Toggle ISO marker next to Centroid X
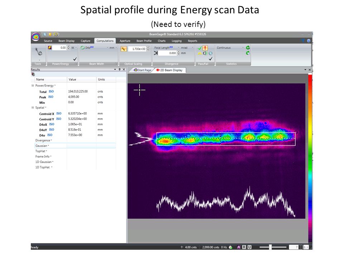 point(59,114)
